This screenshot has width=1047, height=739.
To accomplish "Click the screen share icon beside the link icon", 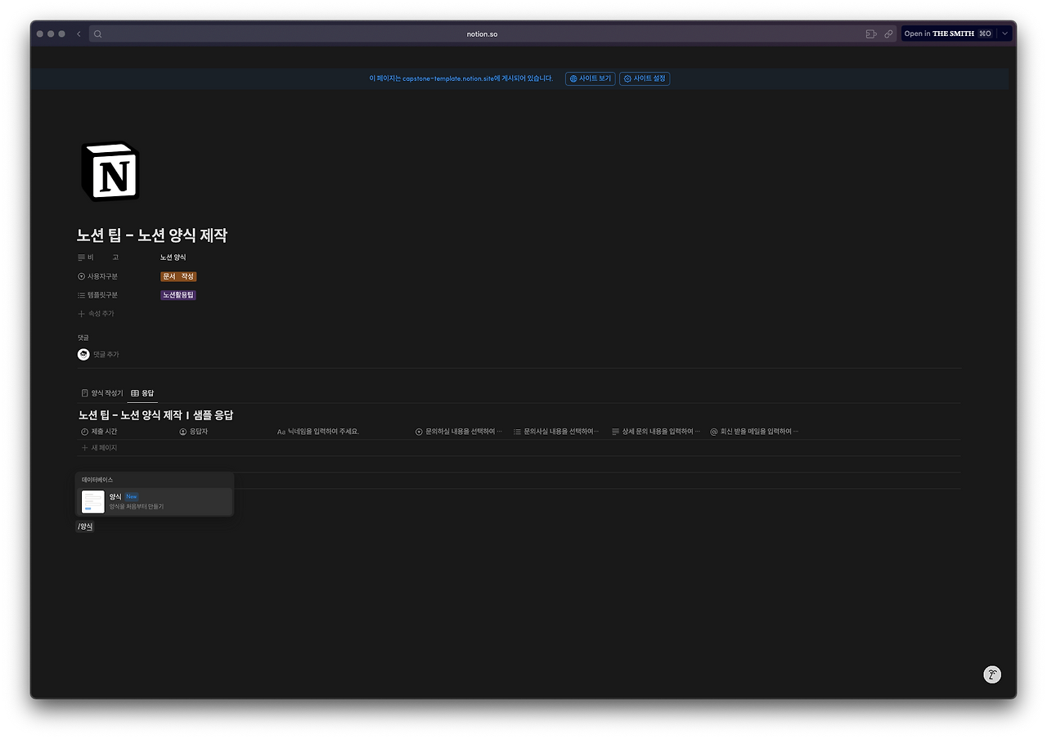I will [871, 34].
